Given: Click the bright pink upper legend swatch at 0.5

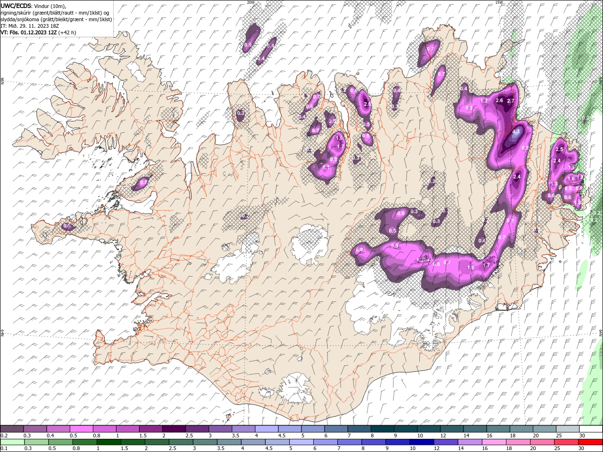Looking at the screenshot, I should pos(81,429).
